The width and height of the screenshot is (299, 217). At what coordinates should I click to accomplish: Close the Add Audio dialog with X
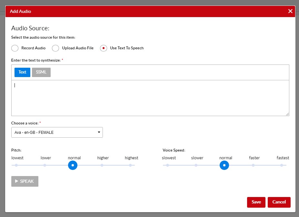[x=290, y=11]
